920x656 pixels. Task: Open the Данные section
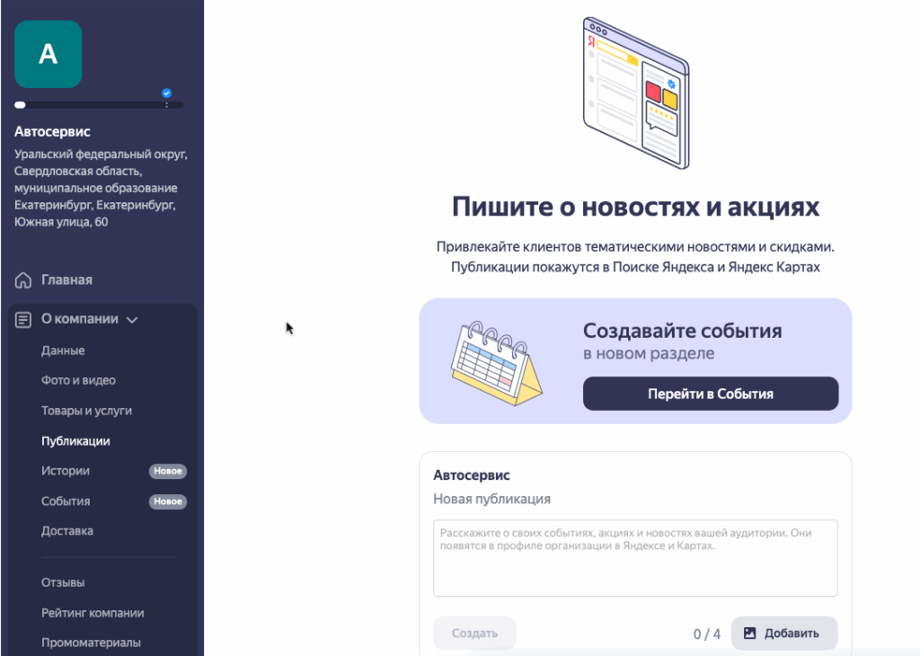coord(63,350)
